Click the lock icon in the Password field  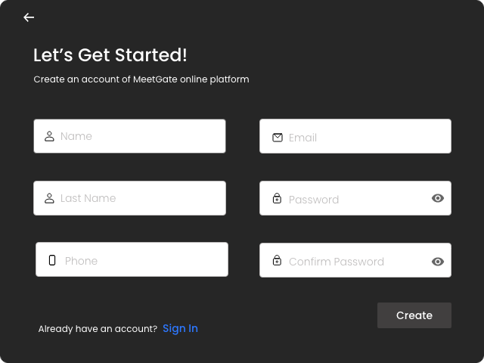coord(278,198)
